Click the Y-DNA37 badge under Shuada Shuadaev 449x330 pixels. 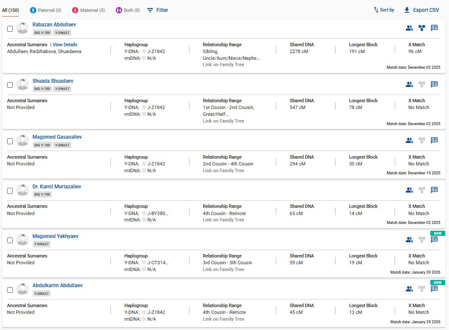62,89
